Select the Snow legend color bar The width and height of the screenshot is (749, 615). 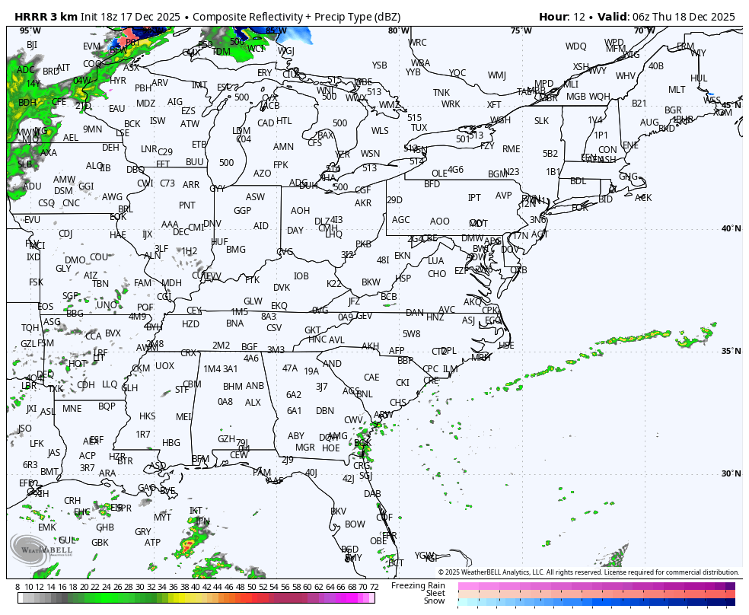pyautogui.click(x=596, y=601)
